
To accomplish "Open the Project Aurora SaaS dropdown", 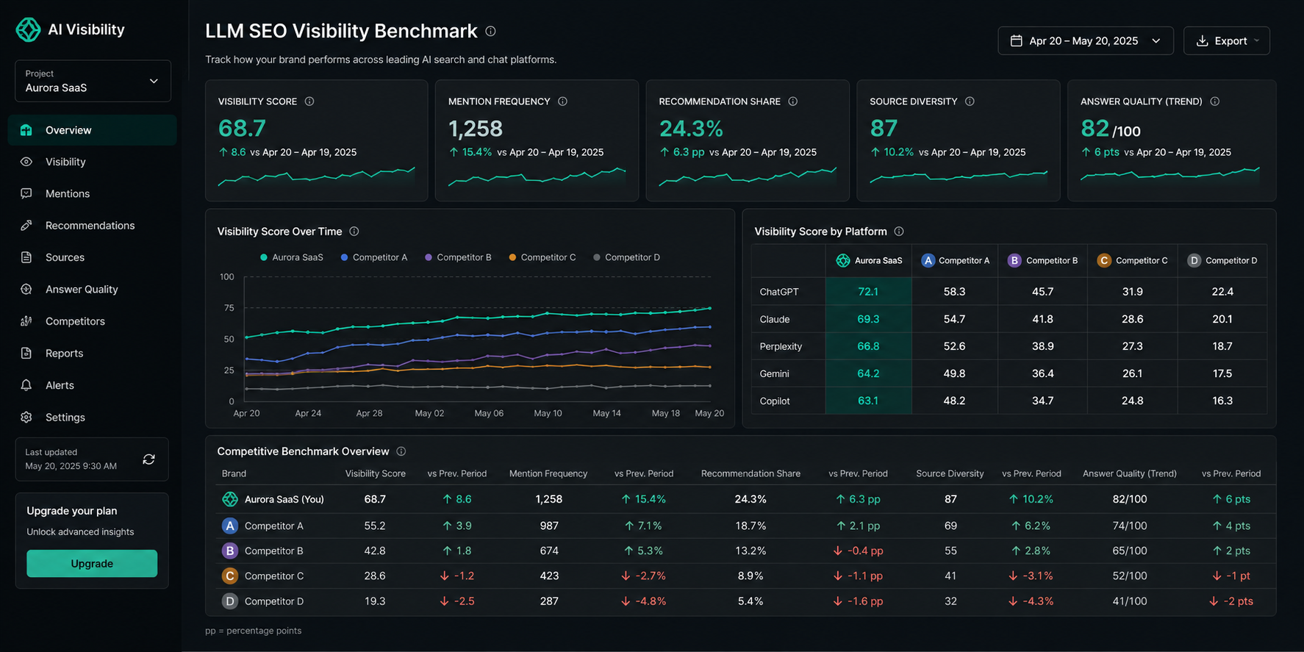I will point(93,81).
